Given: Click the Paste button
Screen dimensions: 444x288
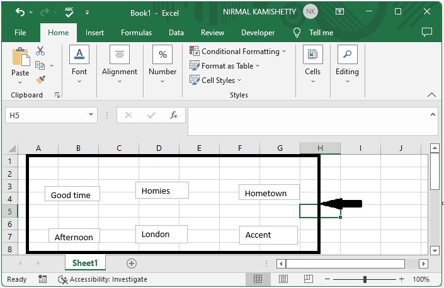Looking at the screenshot, I should coord(20,63).
